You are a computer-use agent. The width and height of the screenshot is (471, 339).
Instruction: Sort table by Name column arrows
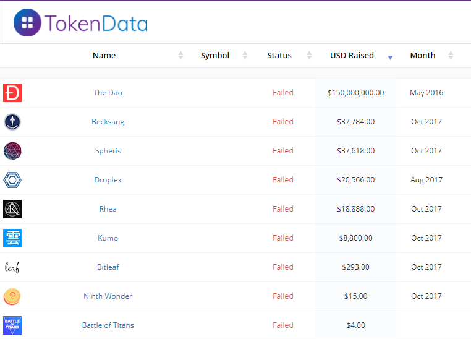180,56
